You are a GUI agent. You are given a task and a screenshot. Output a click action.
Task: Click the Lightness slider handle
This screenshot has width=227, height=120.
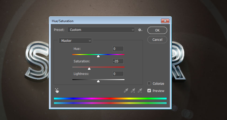click(x=98, y=81)
